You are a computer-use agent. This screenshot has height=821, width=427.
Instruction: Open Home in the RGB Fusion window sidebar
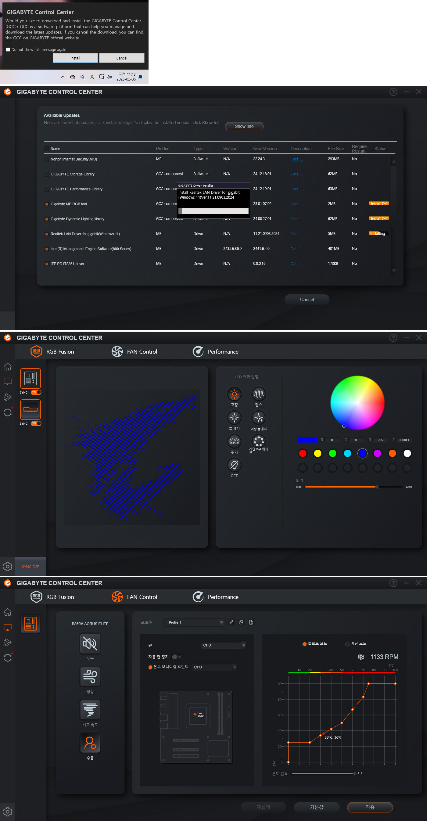[x=8, y=367]
